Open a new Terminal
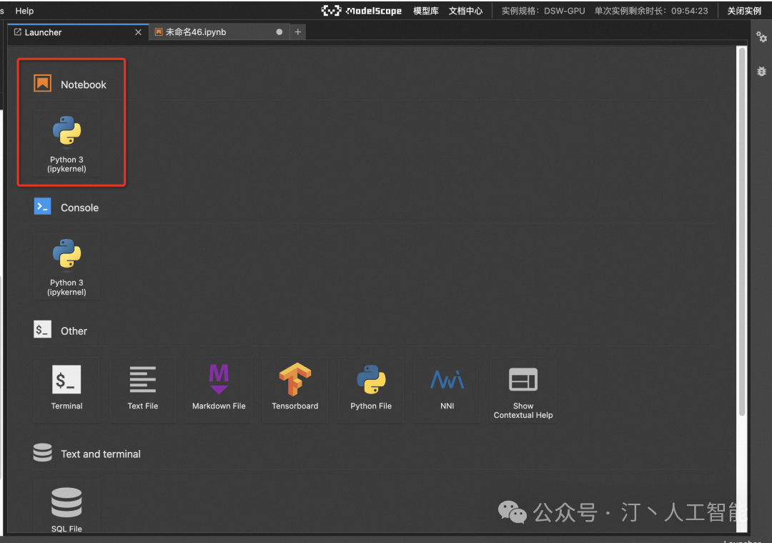Viewport: 772px width, 543px height. [66, 389]
